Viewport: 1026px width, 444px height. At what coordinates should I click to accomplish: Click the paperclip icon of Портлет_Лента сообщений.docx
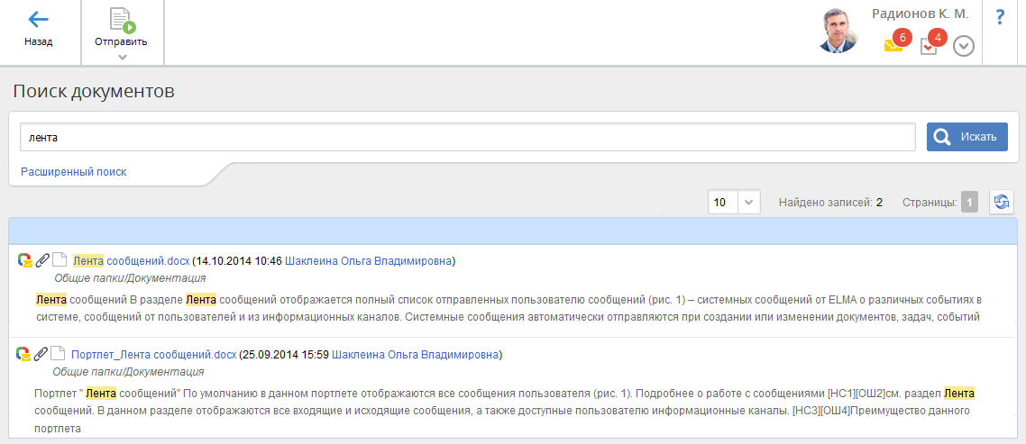41,355
